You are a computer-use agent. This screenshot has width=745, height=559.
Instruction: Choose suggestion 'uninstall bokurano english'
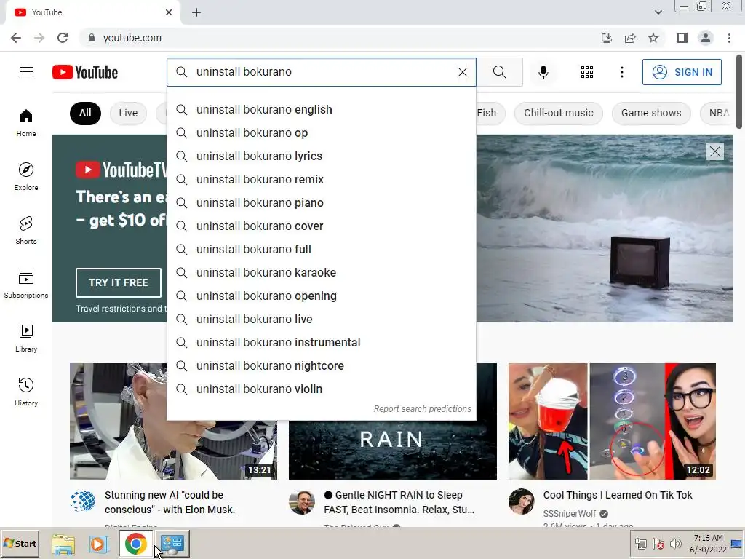pyautogui.click(x=321, y=110)
